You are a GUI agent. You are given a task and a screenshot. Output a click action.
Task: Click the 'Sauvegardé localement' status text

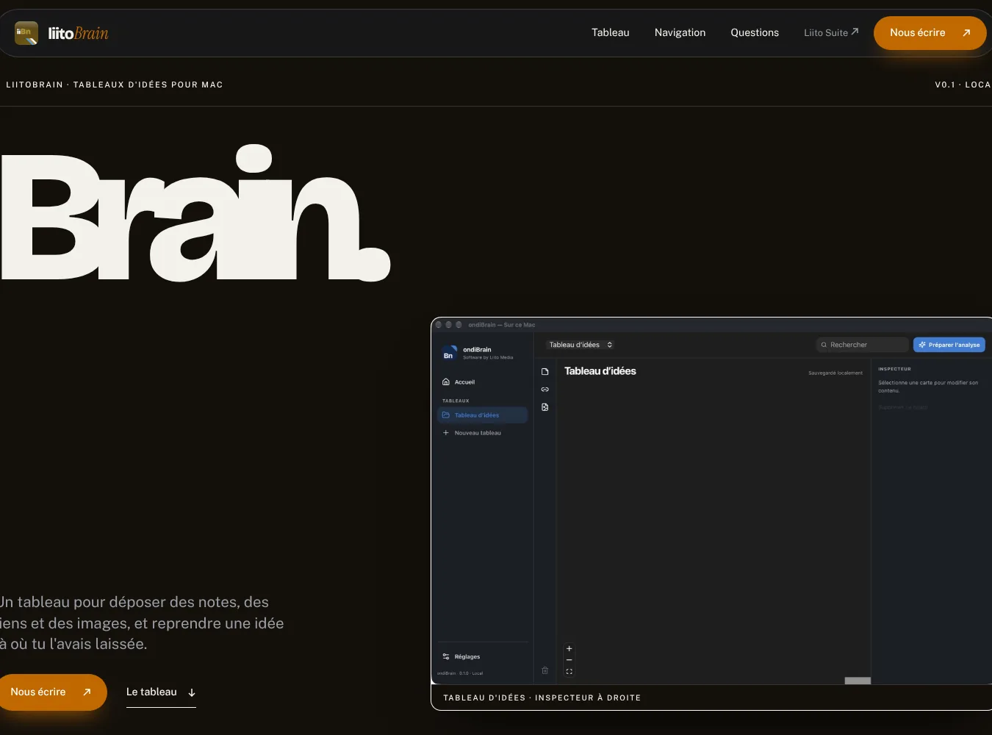[835, 373]
